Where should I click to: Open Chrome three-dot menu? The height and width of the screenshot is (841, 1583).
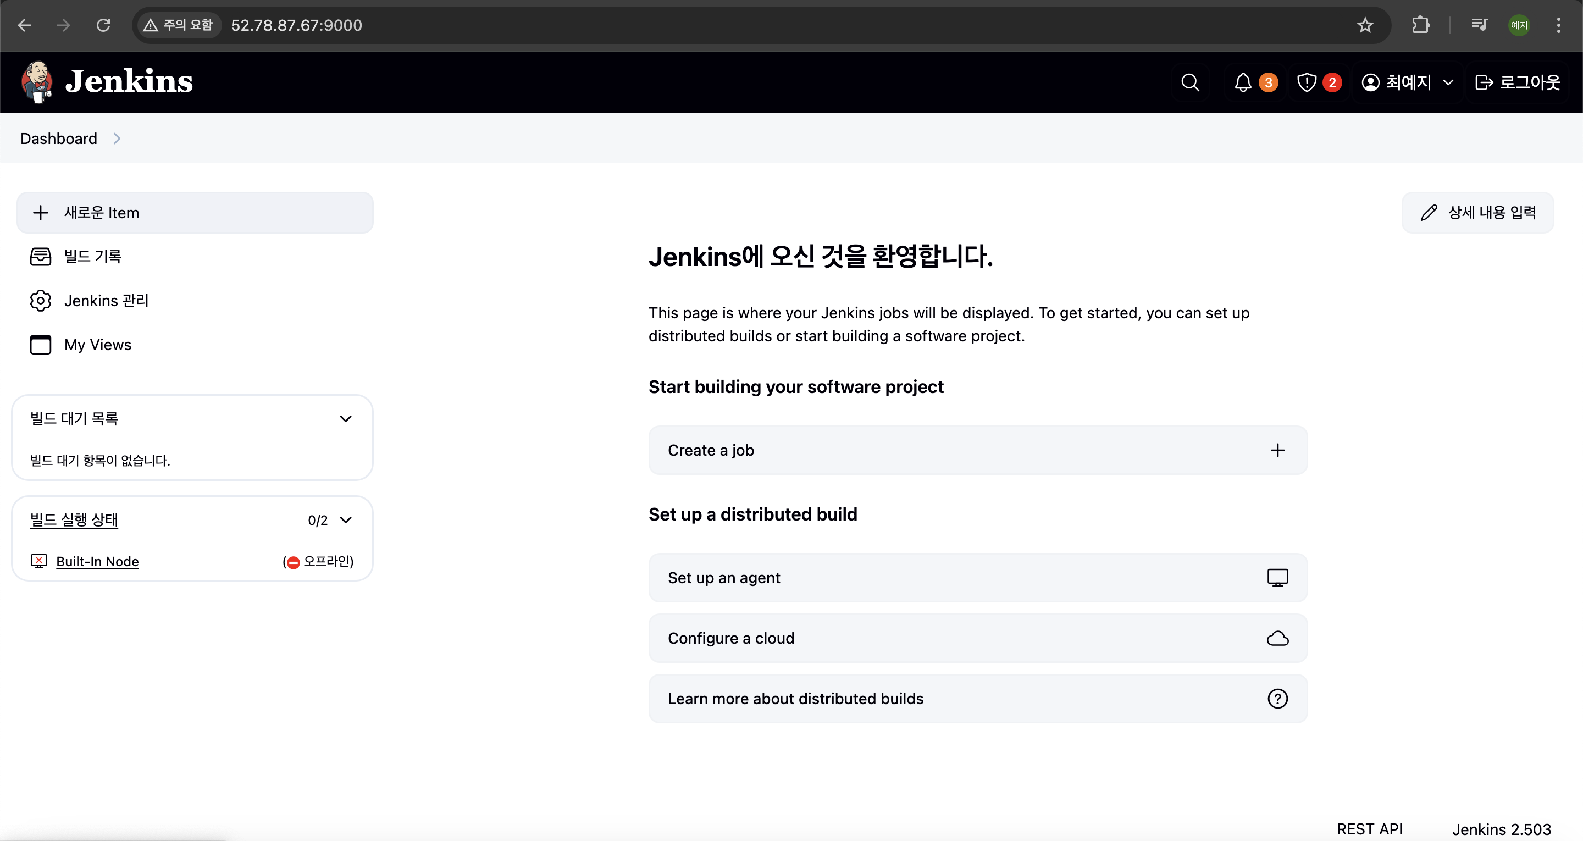[x=1558, y=25]
